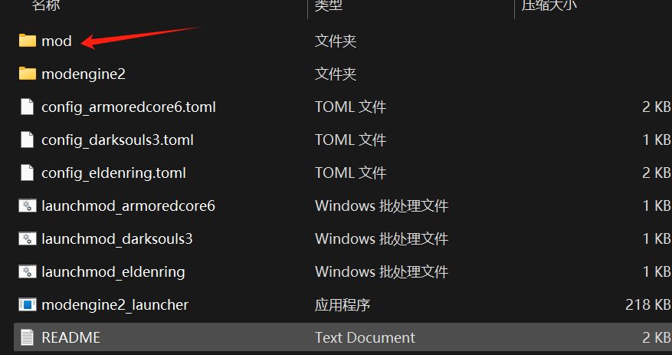672x355 pixels.
Task: Click TOML 文件 type of config_armoredcore6.toml
Action: [351, 107]
